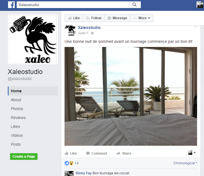Open Xaleostudio post avatar thumbnail
The width and height of the screenshot is (204, 176).
70,31
